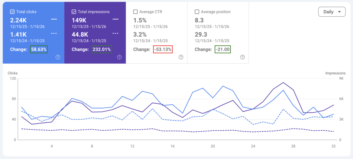Click the -53.13% CTR change value
The width and height of the screenshot is (353, 159).
(x=163, y=49)
